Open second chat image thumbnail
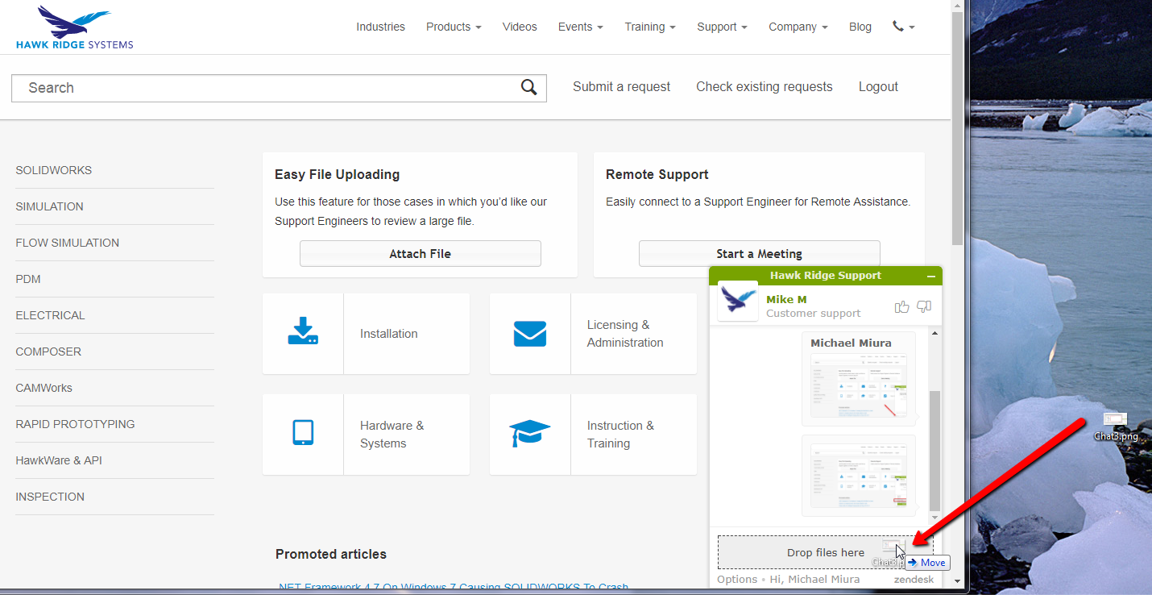This screenshot has width=1152, height=595. pos(859,476)
